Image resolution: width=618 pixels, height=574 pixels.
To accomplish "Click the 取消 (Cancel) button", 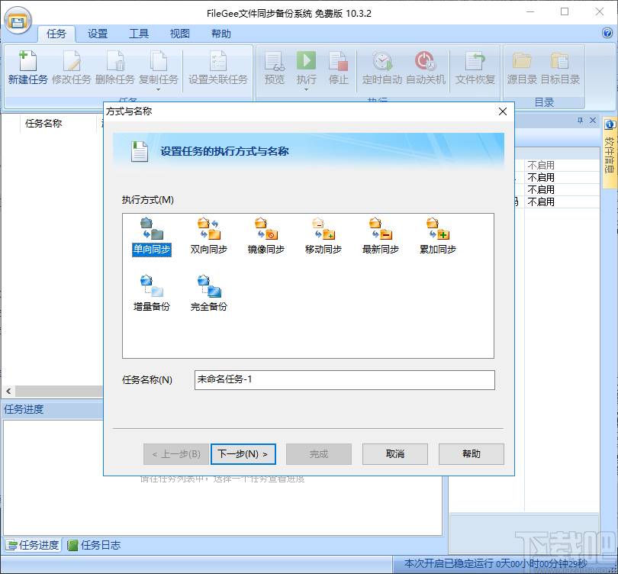I will coord(394,453).
